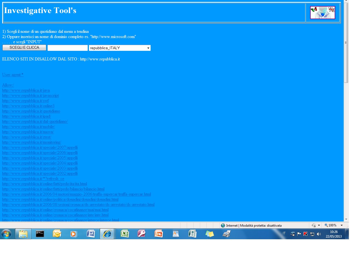Viewport: 350px width, 280px height.
Task: Open the pedo/ita/ita.html link
Action: [x=45, y=184]
